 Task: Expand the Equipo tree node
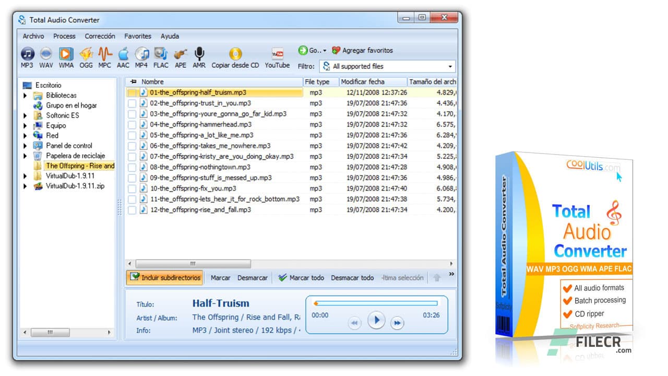pyautogui.click(x=25, y=125)
